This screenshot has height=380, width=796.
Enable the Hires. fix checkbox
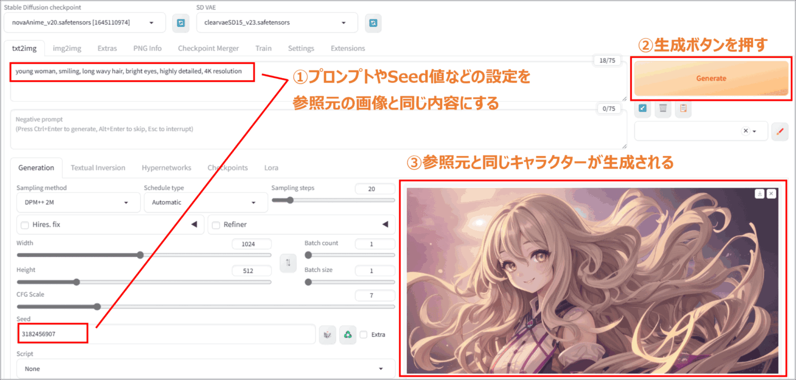coord(24,225)
